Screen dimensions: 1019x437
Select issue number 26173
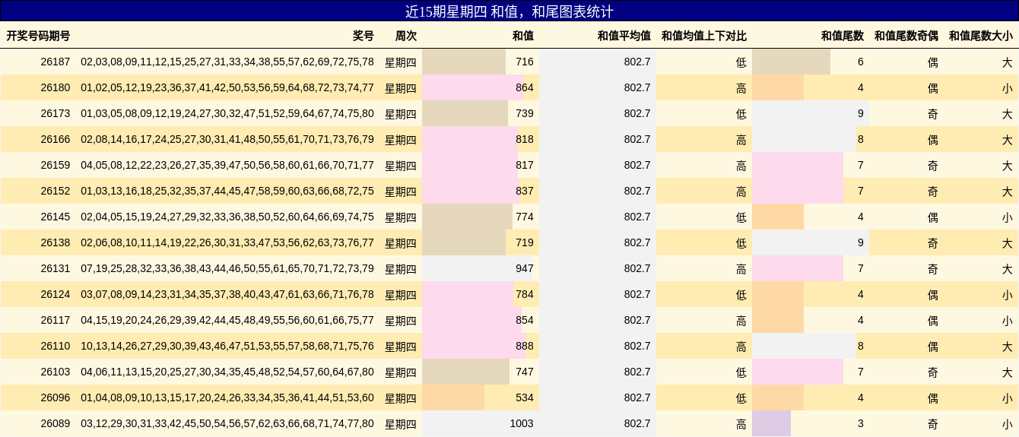[x=56, y=113]
